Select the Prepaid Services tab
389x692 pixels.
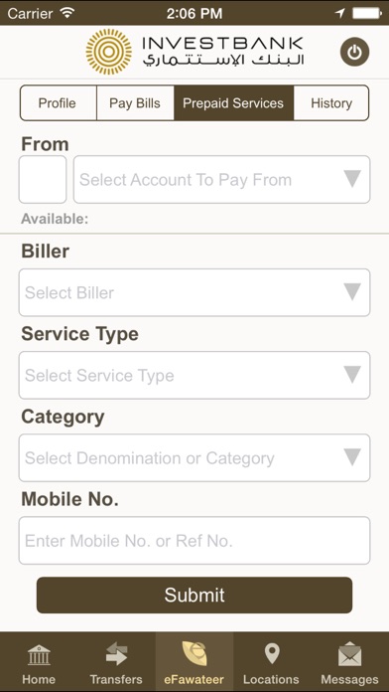(233, 103)
